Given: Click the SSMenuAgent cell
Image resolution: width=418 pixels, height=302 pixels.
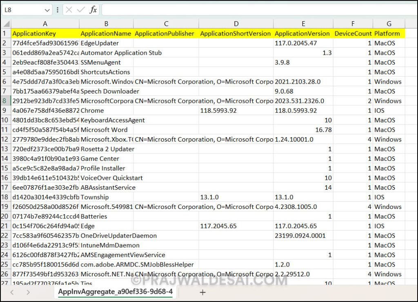Looking at the screenshot, I should tap(106, 62).
